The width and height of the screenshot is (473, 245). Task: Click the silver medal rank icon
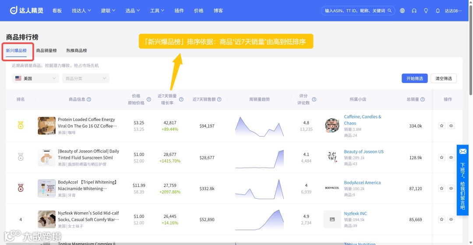[21, 156]
